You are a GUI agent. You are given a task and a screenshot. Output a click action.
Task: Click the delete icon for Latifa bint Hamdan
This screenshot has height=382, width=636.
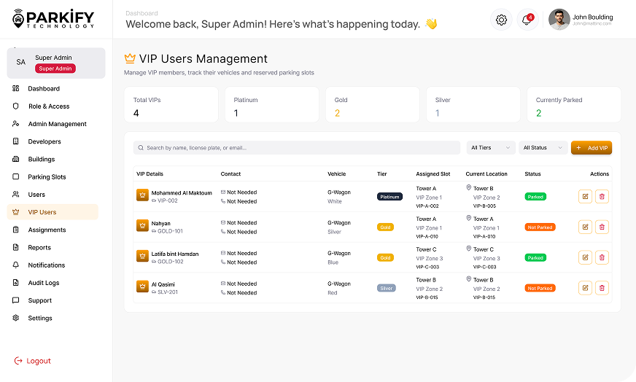coord(602,257)
